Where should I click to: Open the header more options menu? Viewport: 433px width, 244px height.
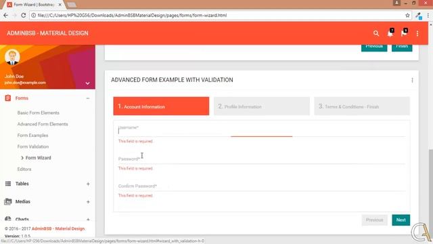pos(417,33)
